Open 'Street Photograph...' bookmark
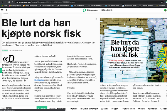The height and width of the screenshot is (111, 167). (x=31, y=6)
